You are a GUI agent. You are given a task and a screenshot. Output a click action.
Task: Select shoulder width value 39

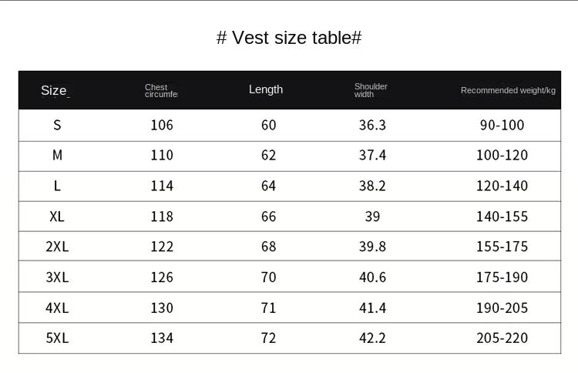[x=372, y=217]
